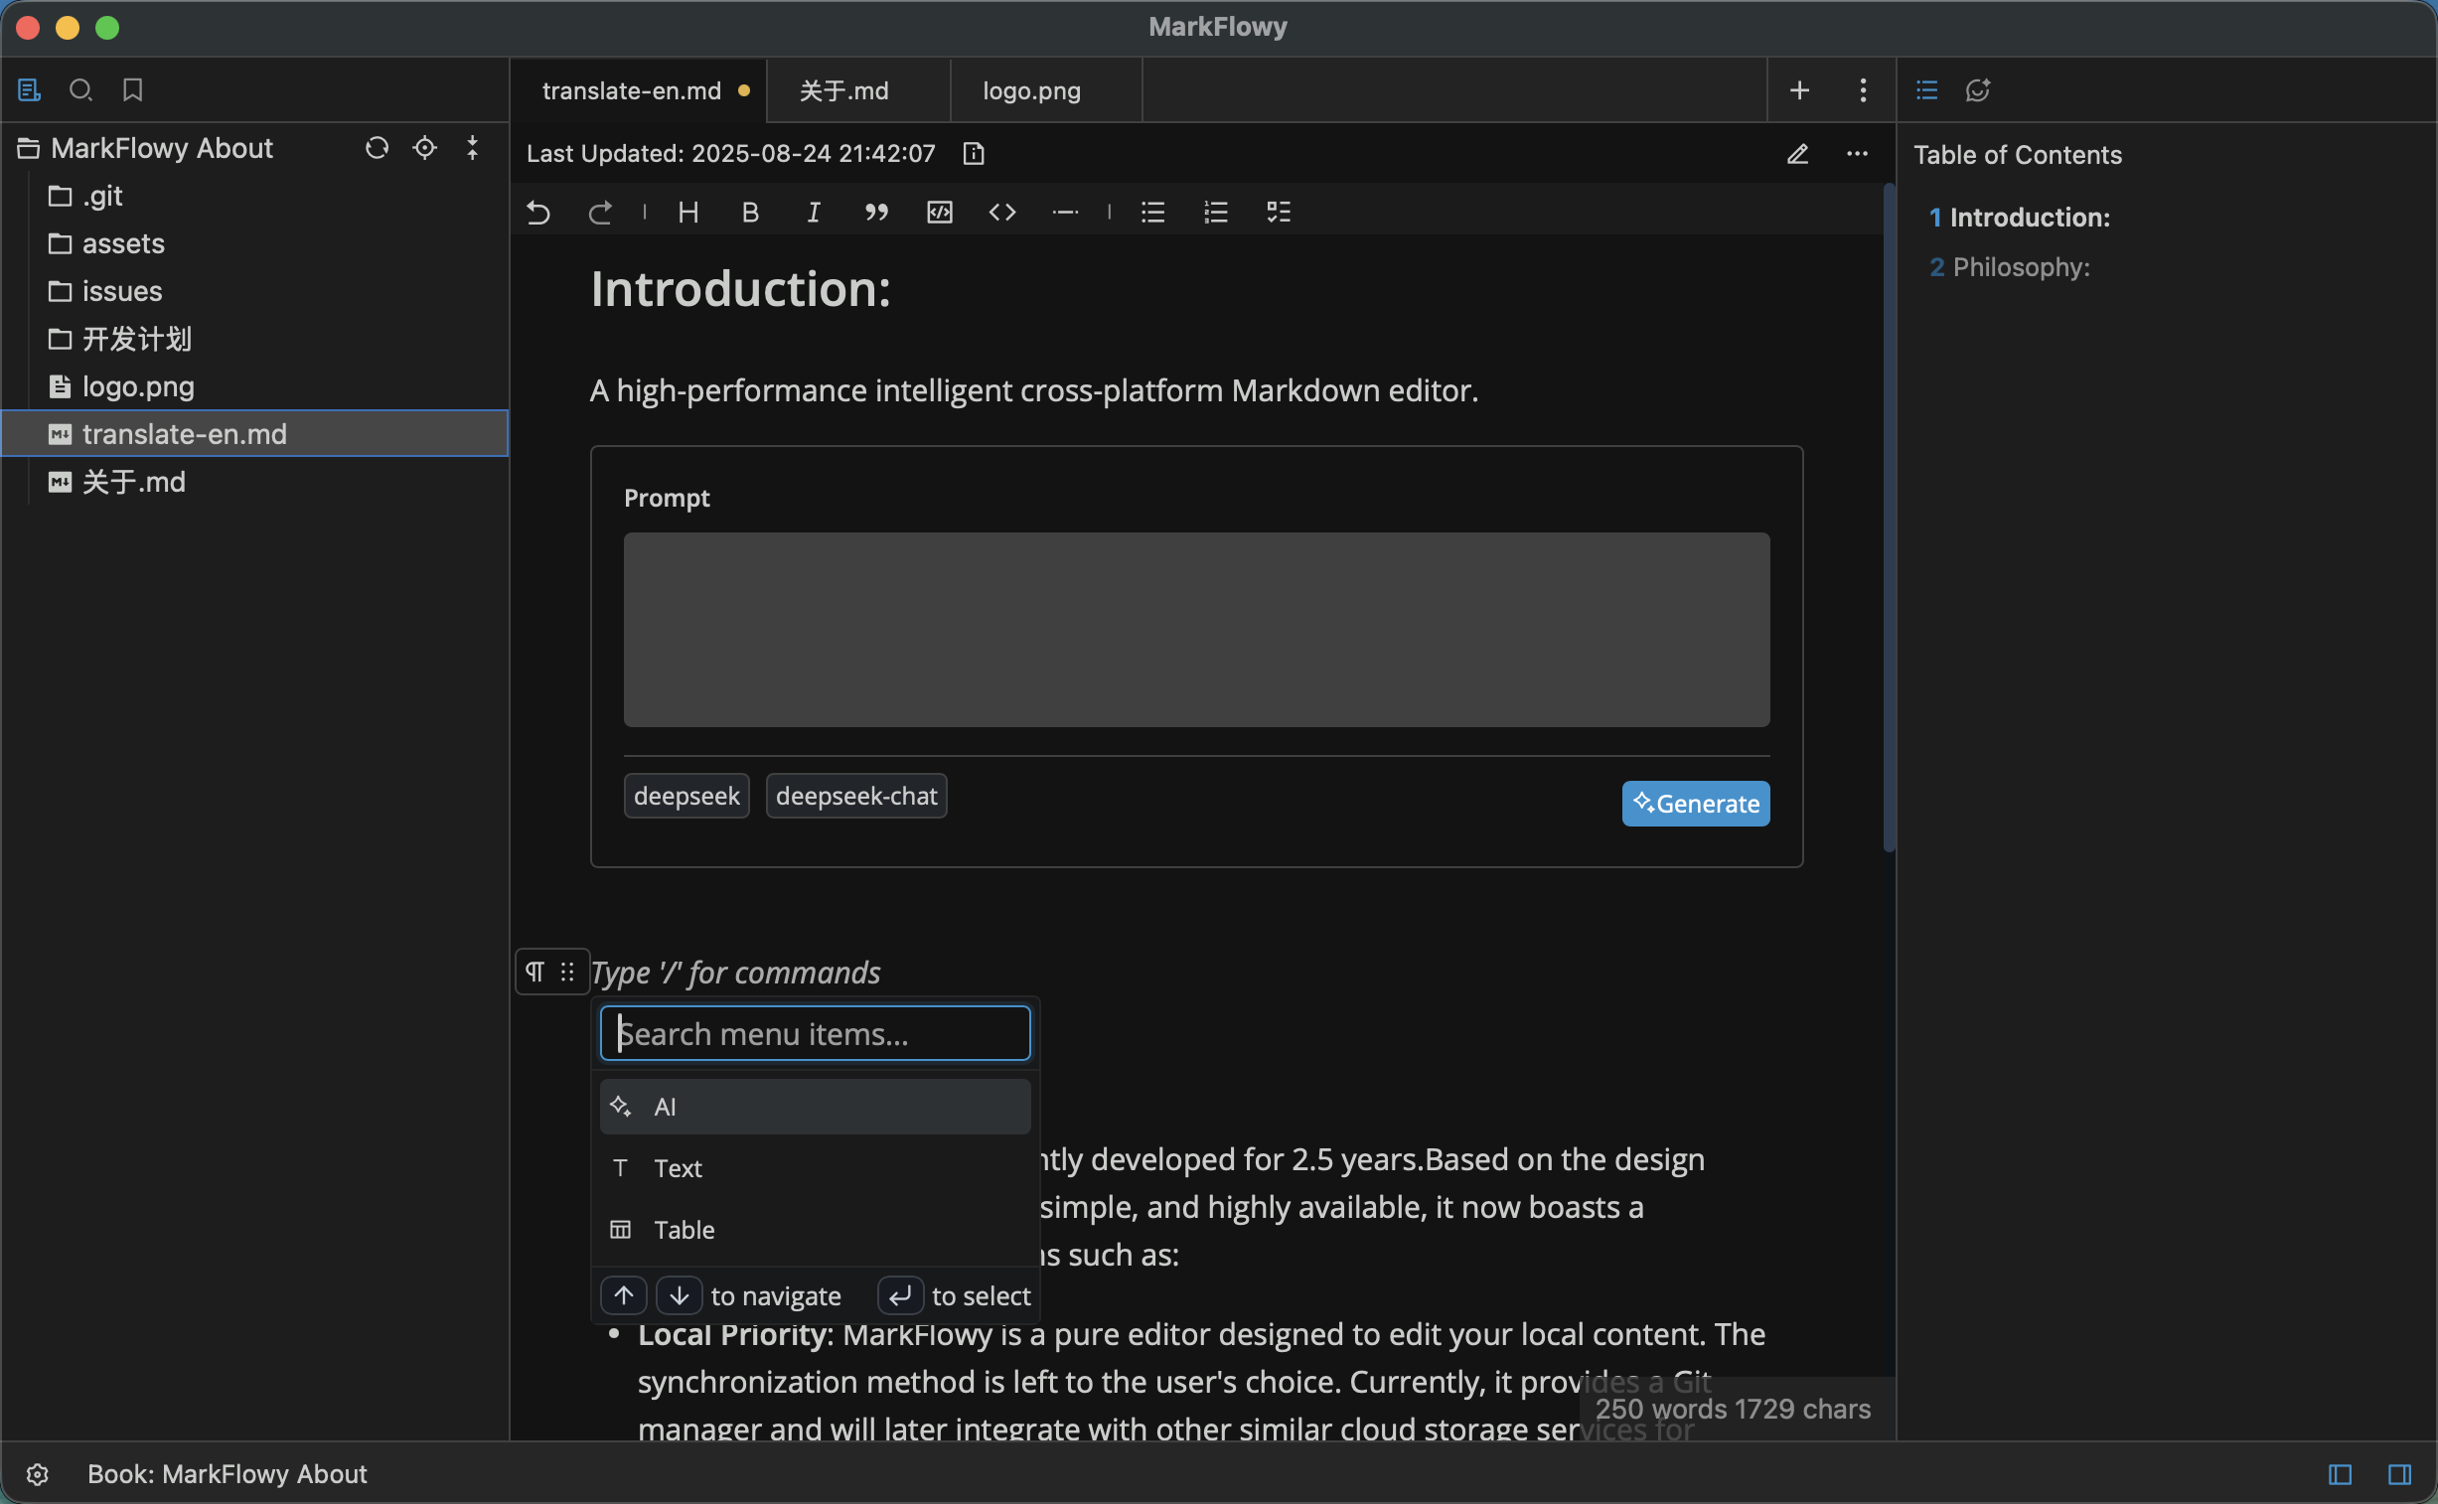Switch to the logo.png tab
This screenshot has height=1504, width=2438.
[x=1031, y=90]
